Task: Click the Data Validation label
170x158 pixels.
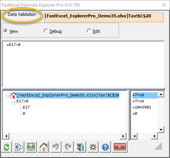Action: 22,14
